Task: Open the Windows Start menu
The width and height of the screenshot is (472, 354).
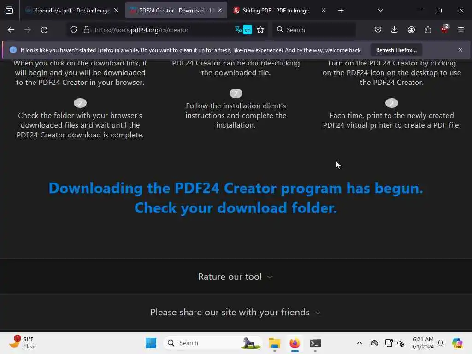Action: [151, 343]
